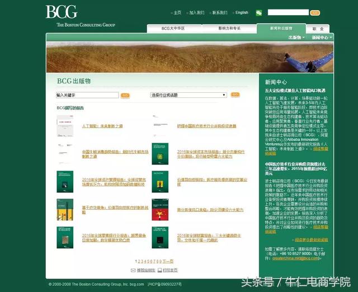Screen dimensions: 358x292
Task: Switch to the 影响力和专长 tab
Action: tap(229, 29)
